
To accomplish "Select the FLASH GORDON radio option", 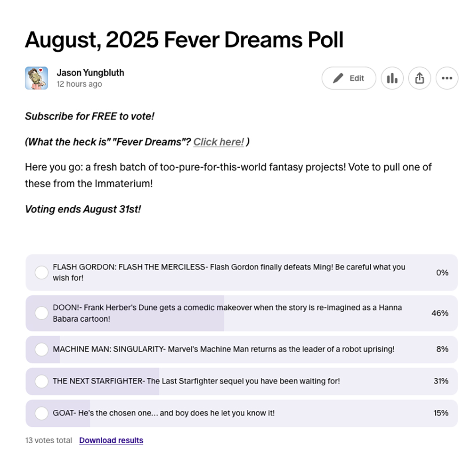I will tap(41, 272).
